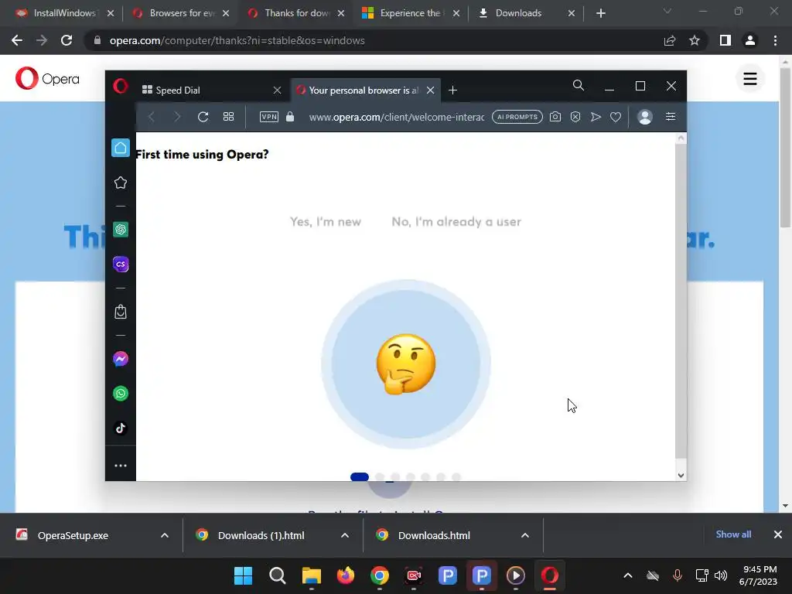Open Chrome three-dot menu
The width and height of the screenshot is (792, 594).
pyautogui.click(x=775, y=40)
